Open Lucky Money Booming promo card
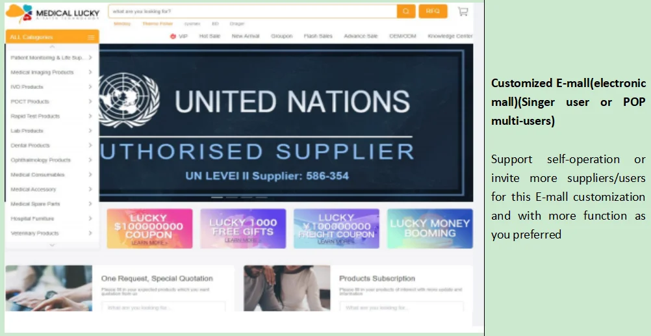The image size is (651, 336). (x=429, y=228)
